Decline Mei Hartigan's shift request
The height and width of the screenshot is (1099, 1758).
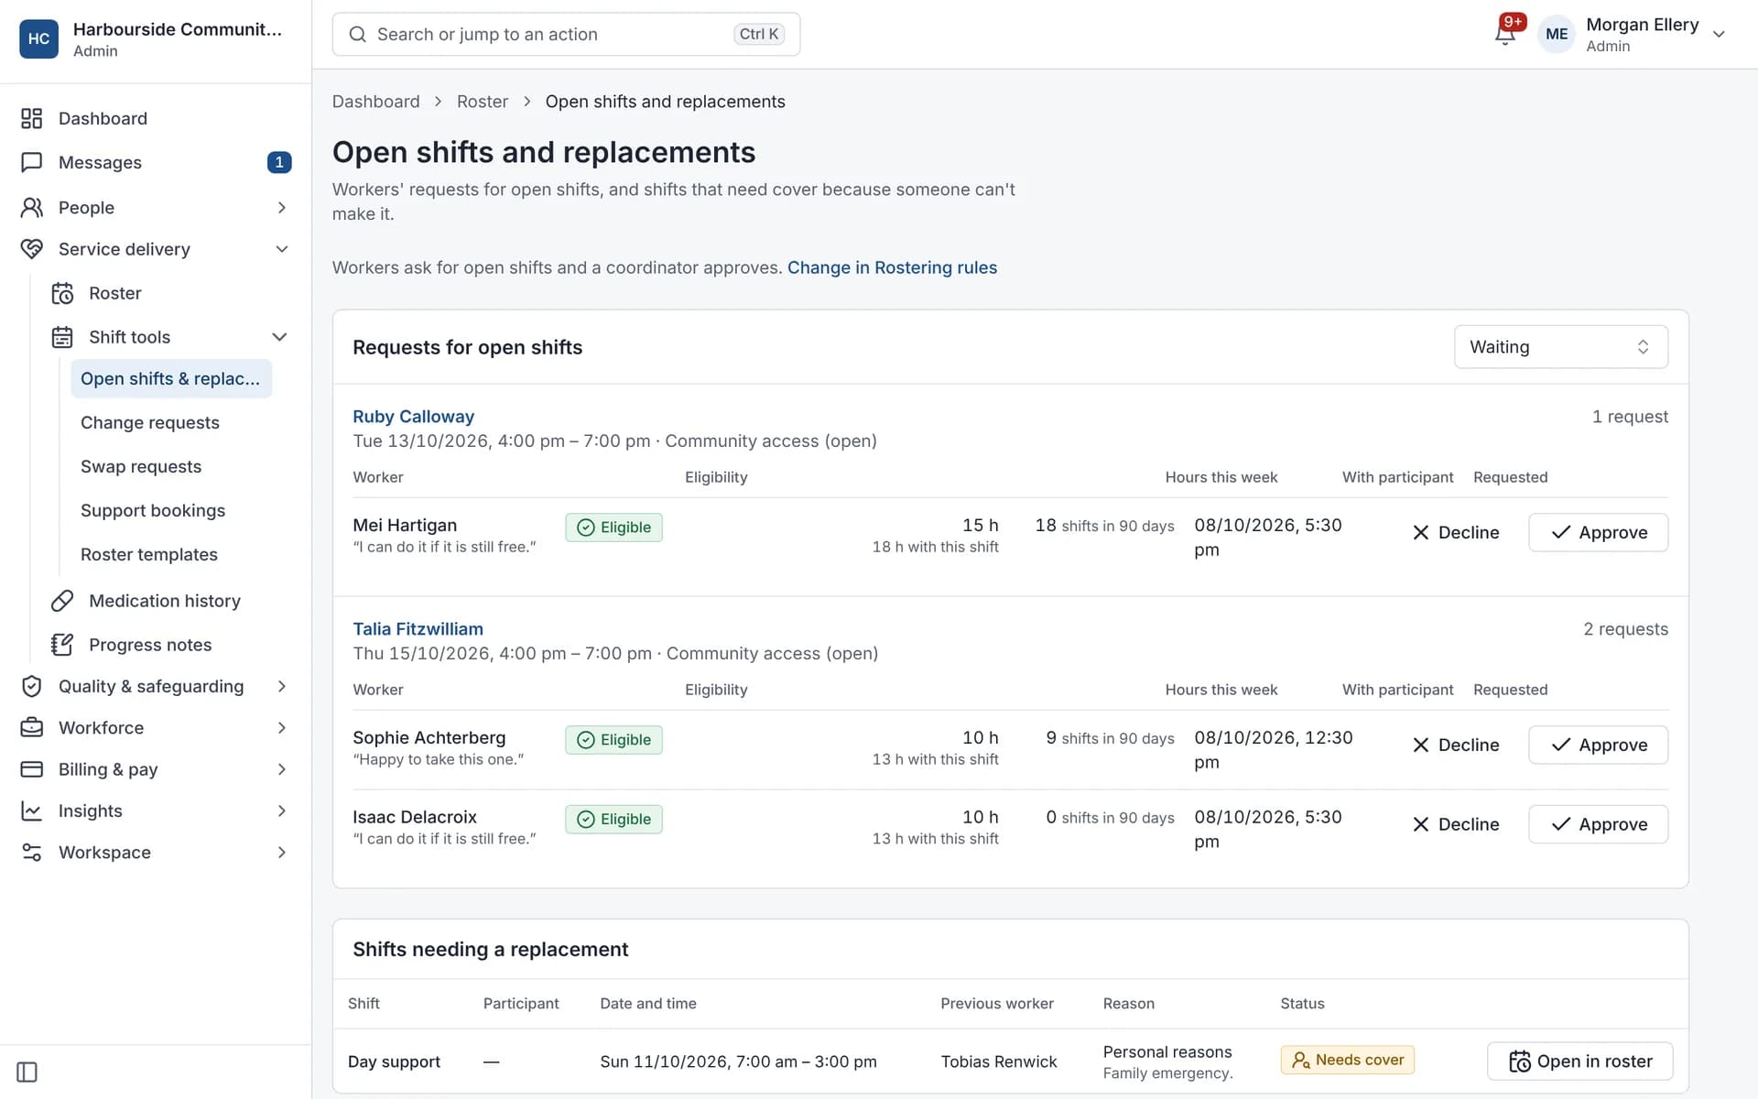pos(1456,532)
